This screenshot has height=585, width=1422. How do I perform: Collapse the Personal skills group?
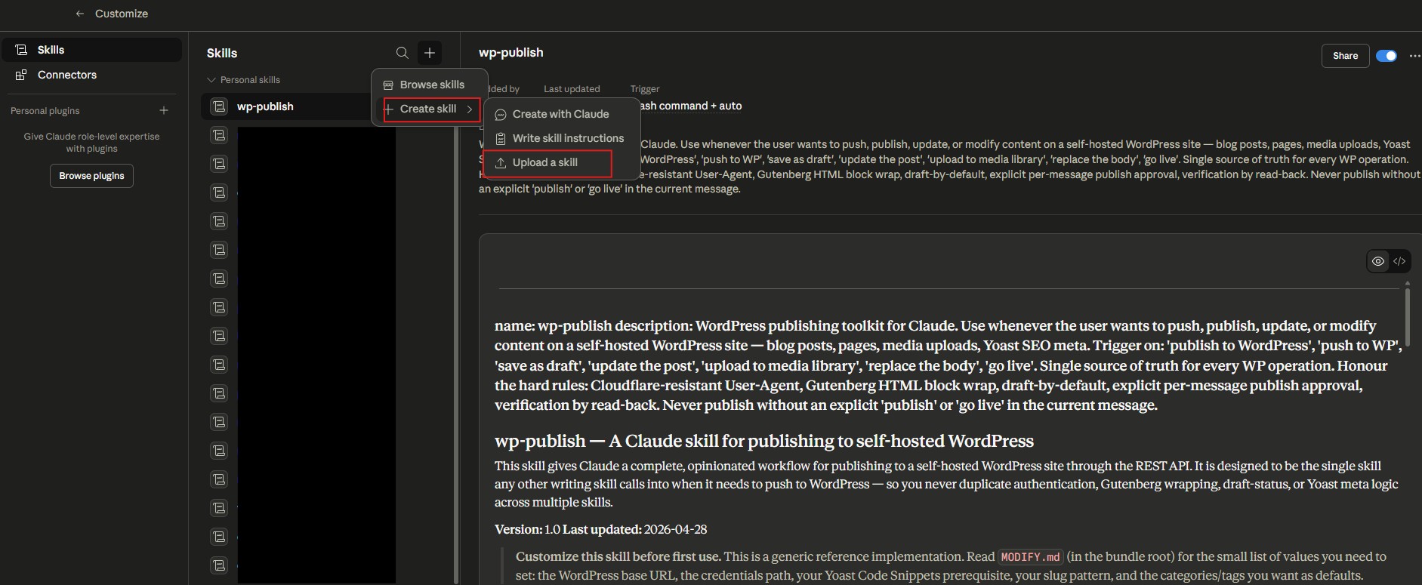point(243,79)
